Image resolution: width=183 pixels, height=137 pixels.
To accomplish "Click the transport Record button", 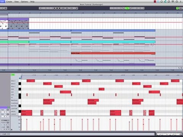I will (59, 8).
